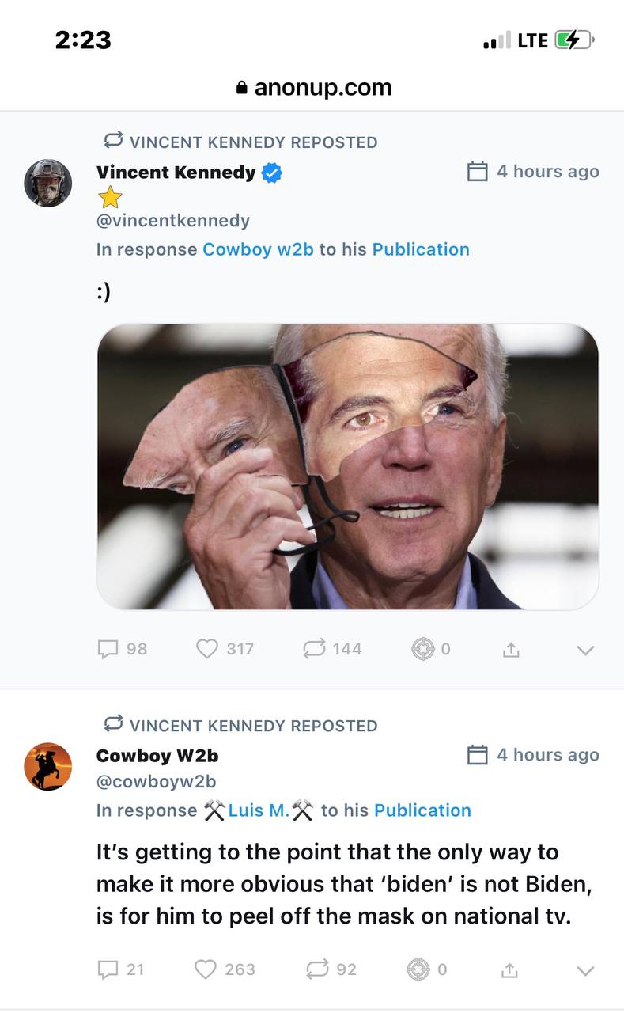
Task: Expand the first post's chevron menu
Action: (x=585, y=651)
